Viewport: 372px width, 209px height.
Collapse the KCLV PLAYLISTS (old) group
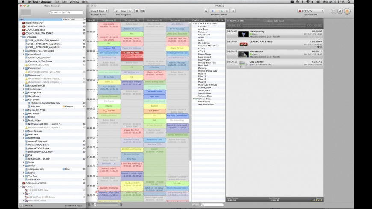tap(194, 23)
